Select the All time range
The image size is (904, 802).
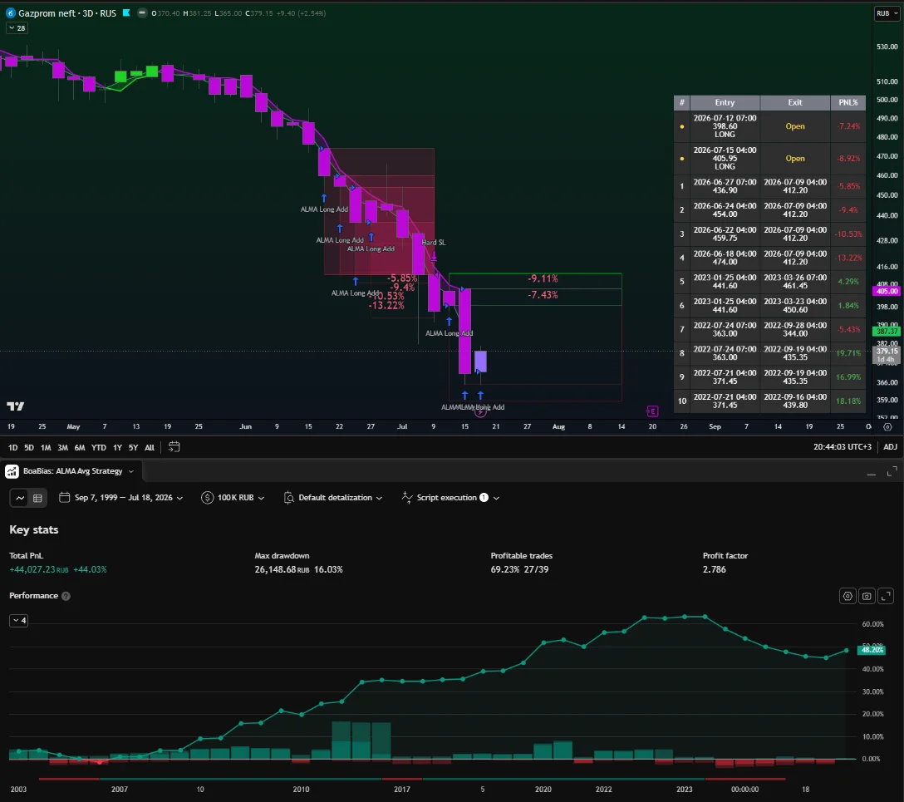150,447
